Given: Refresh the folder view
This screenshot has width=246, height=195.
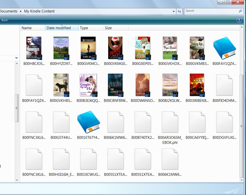Looking at the screenshot, I should tap(179, 11).
